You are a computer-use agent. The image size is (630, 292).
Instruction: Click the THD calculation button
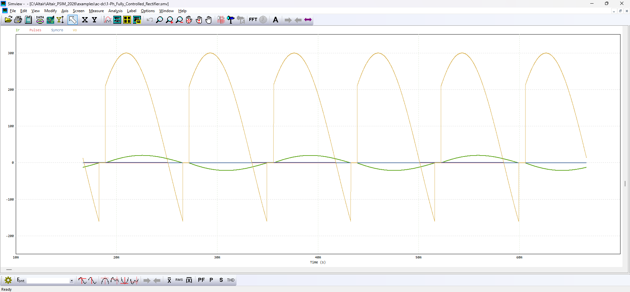pyautogui.click(x=231, y=280)
